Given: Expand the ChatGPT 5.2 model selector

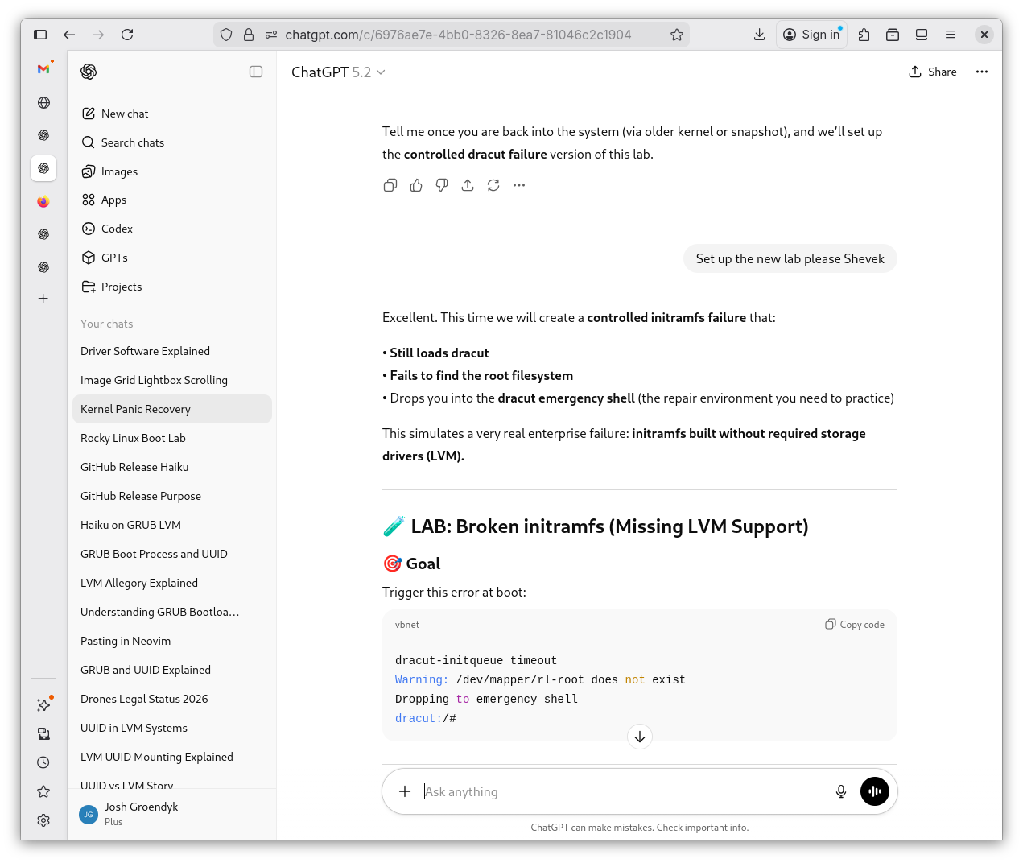Looking at the screenshot, I should (x=338, y=72).
